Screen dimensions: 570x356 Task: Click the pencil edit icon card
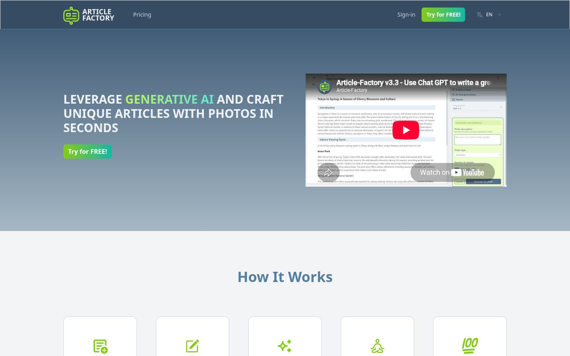tap(192, 346)
